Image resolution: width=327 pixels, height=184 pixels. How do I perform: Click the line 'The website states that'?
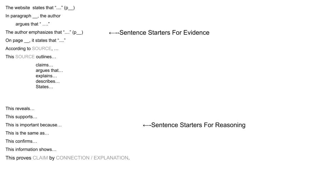40,8
